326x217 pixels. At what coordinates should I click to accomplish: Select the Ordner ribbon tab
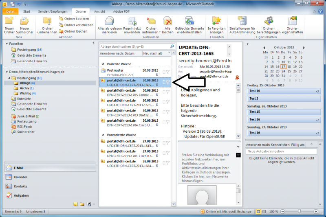(x=81, y=11)
